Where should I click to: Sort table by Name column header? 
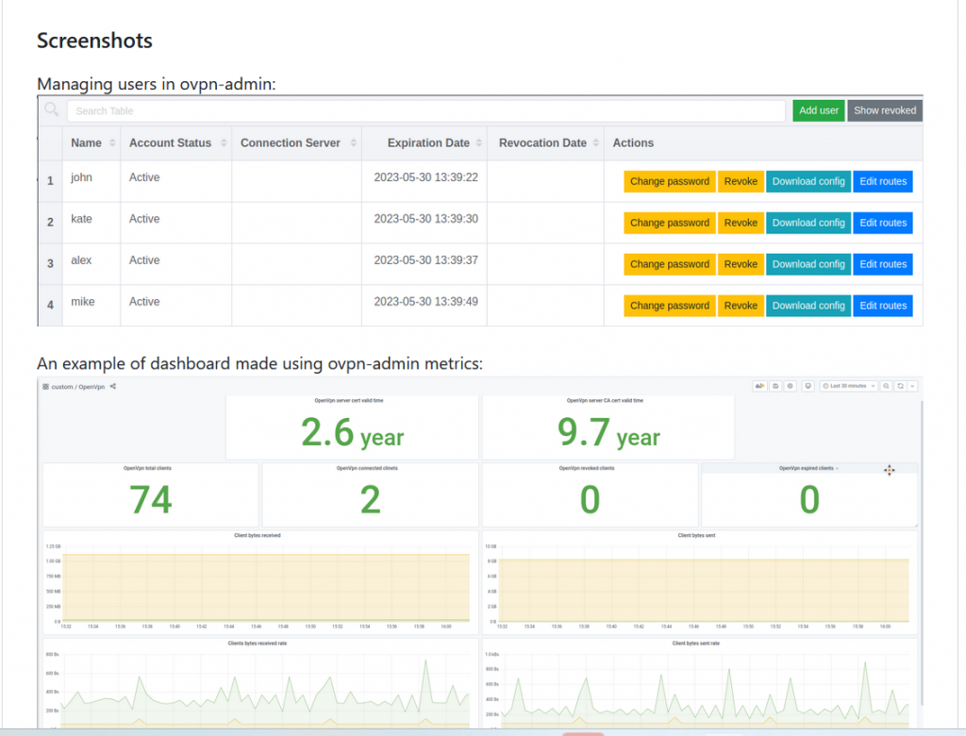point(86,143)
